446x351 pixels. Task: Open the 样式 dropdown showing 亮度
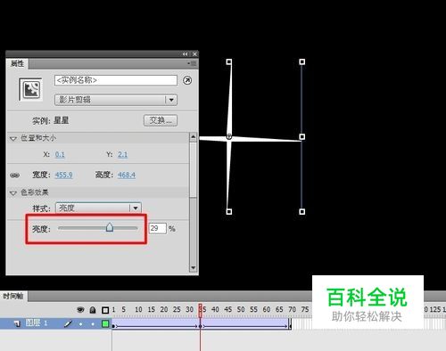(98, 208)
